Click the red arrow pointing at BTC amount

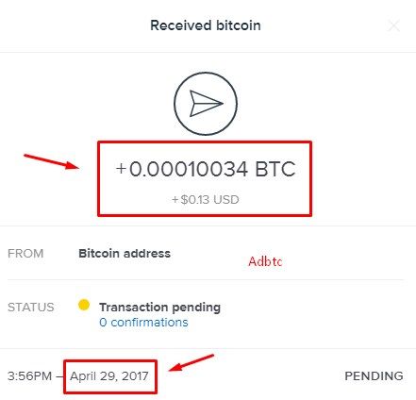pos(51,161)
